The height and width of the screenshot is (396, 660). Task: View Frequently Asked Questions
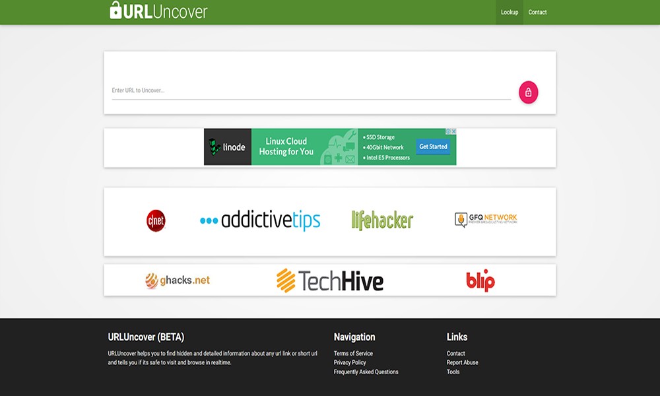[366, 372]
